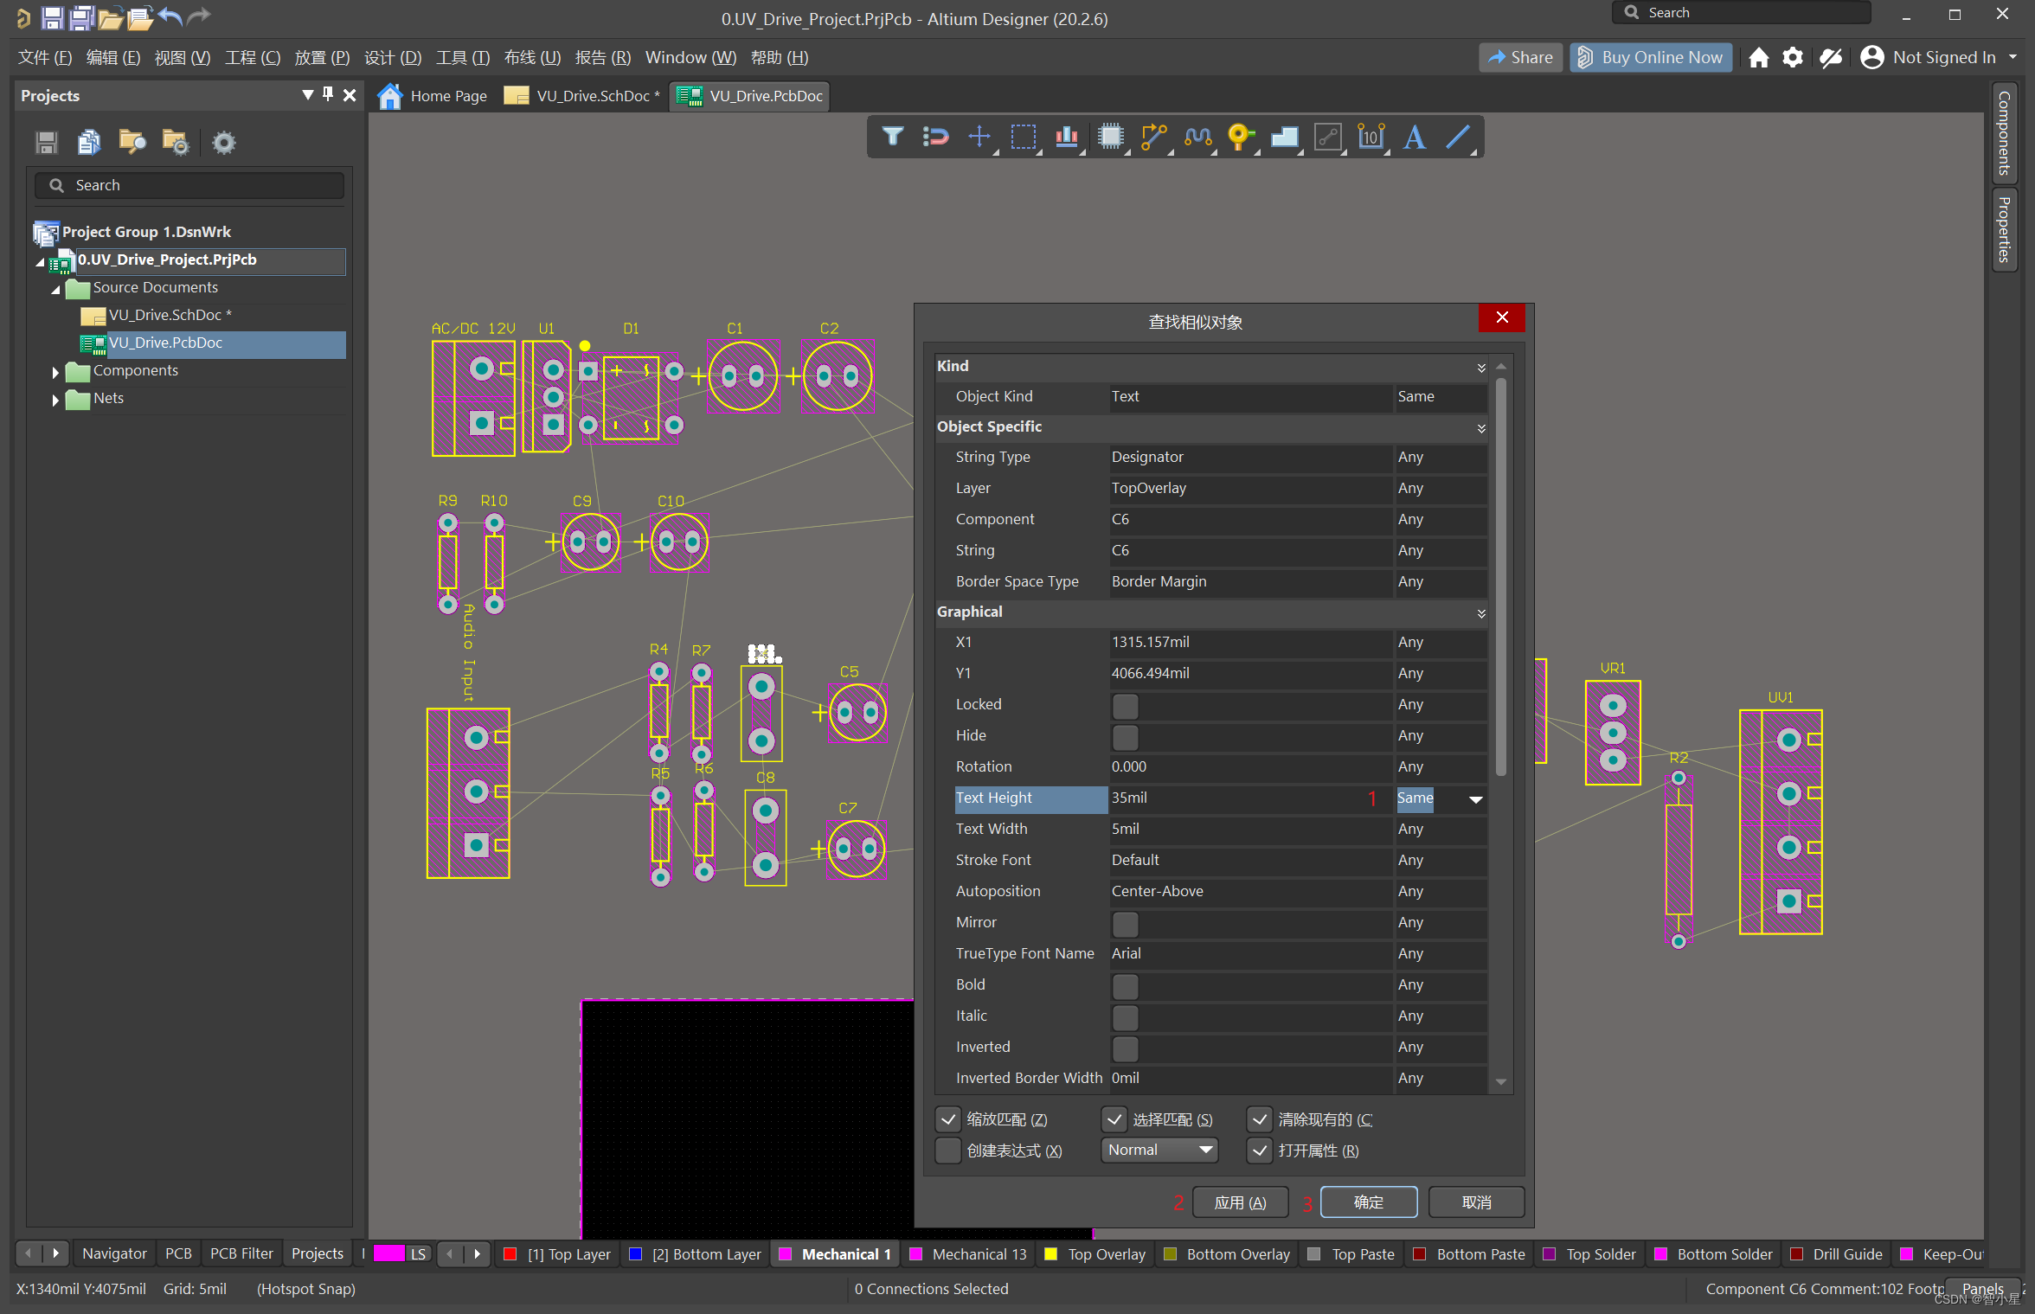
Task: Choose the place polygon pour icon
Action: pyautogui.click(x=1284, y=137)
